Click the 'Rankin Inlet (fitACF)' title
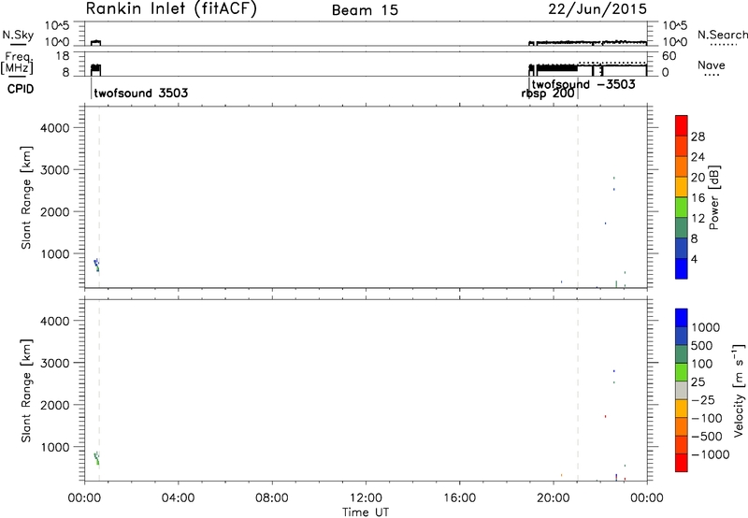Screen dimensions: 748x518 (x=171, y=8)
